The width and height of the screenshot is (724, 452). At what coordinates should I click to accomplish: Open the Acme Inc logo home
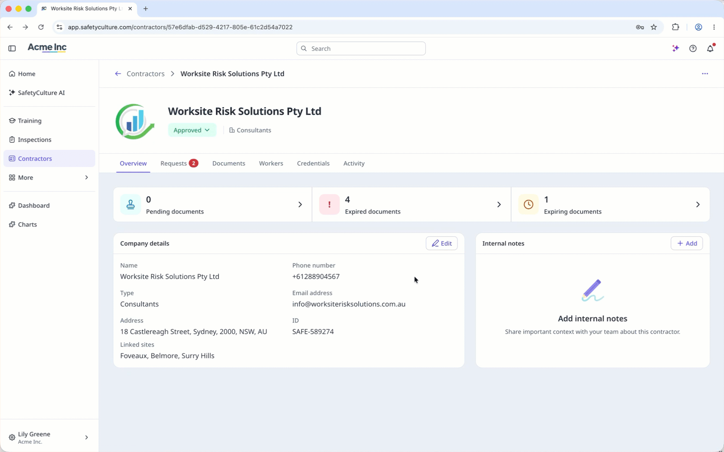point(47,48)
